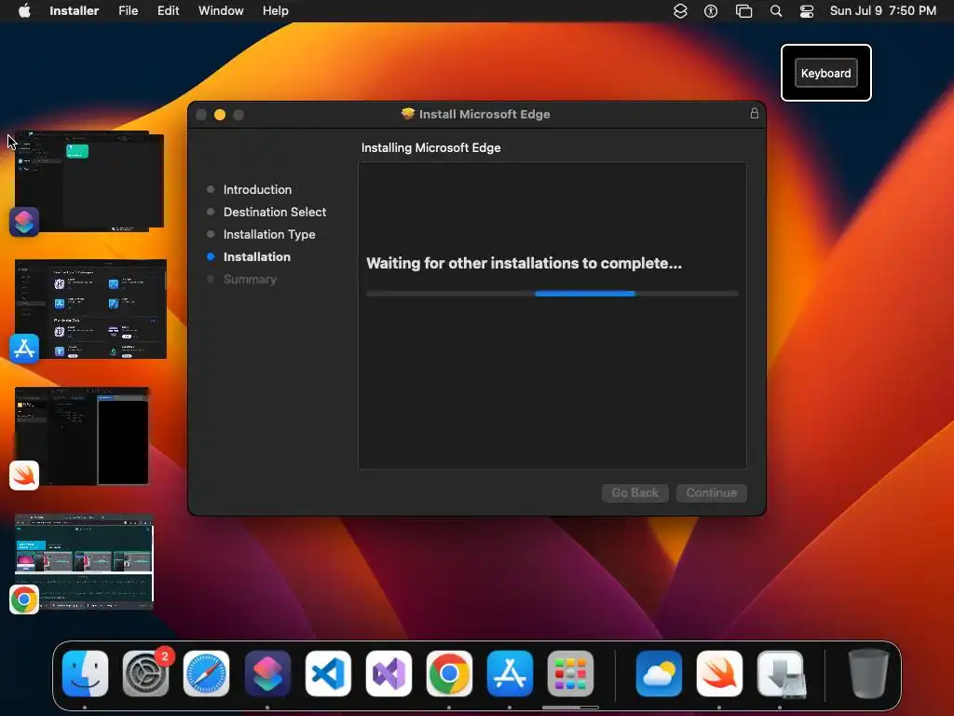Select the Summary step
Screen dimensions: 954x716
tap(250, 280)
